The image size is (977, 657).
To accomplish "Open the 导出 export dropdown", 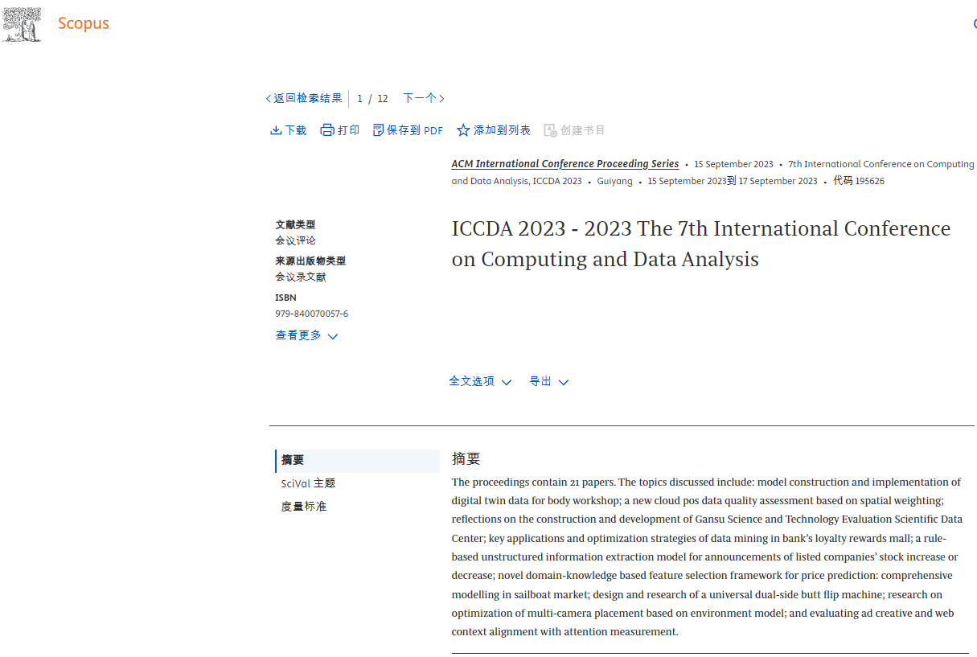I will pos(548,381).
